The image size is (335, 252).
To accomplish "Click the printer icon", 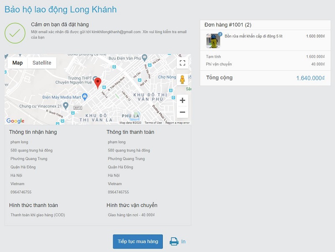I will click(x=174, y=242).
